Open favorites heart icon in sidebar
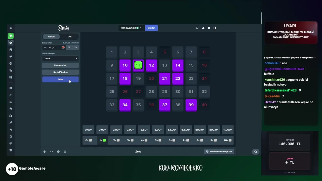The height and width of the screenshot is (181, 322). (x=11, y=57)
